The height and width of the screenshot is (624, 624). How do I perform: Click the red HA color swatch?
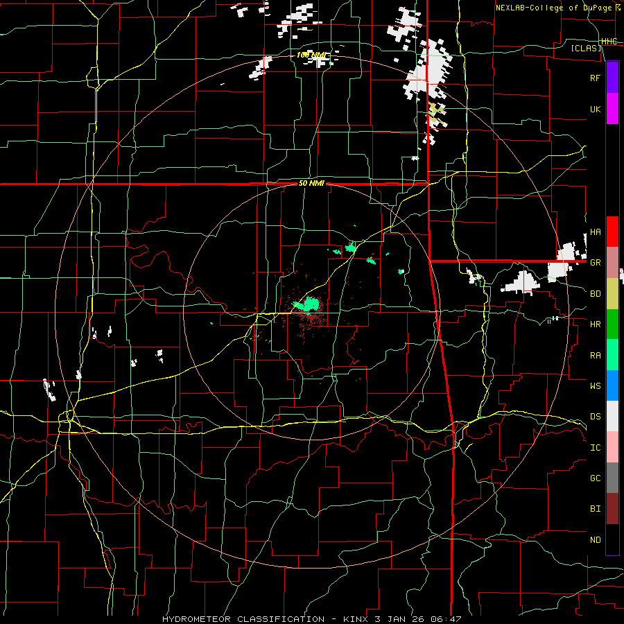(x=612, y=232)
